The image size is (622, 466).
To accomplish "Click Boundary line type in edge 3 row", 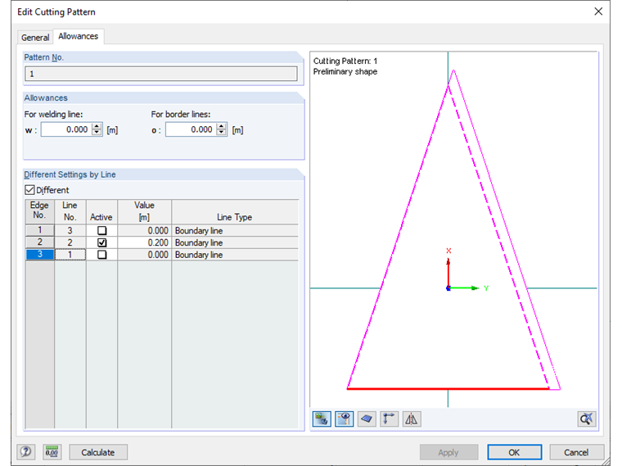I will tap(235, 255).
